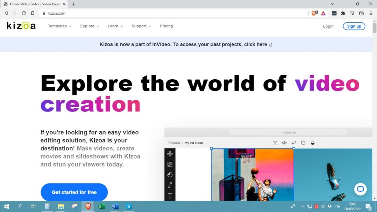This screenshot has height=212, width=377.
Task: Click the Brave Shields icon
Action: (x=314, y=12)
